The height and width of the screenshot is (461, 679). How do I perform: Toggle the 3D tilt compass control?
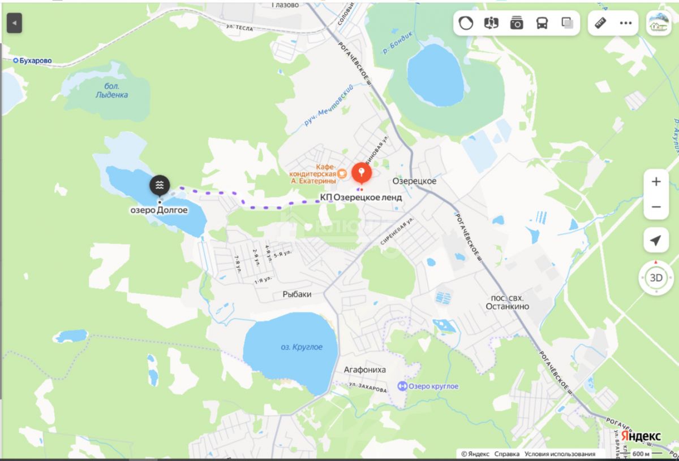(x=656, y=278)
